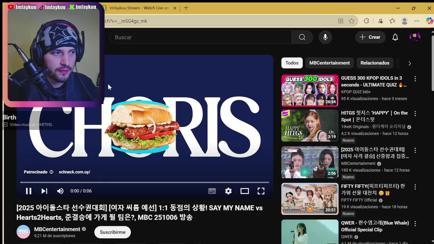Open the browser profile icon

click(405, 21)
